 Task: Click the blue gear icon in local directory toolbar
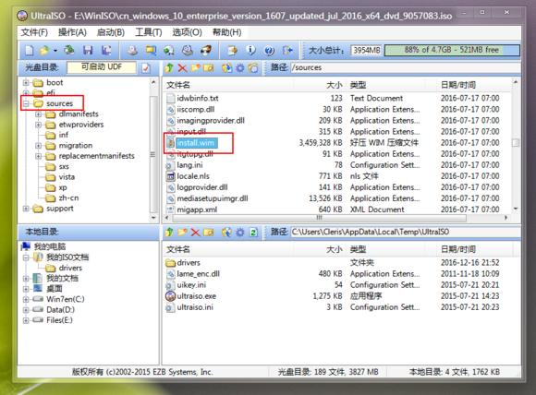click(x=240, y=233)
